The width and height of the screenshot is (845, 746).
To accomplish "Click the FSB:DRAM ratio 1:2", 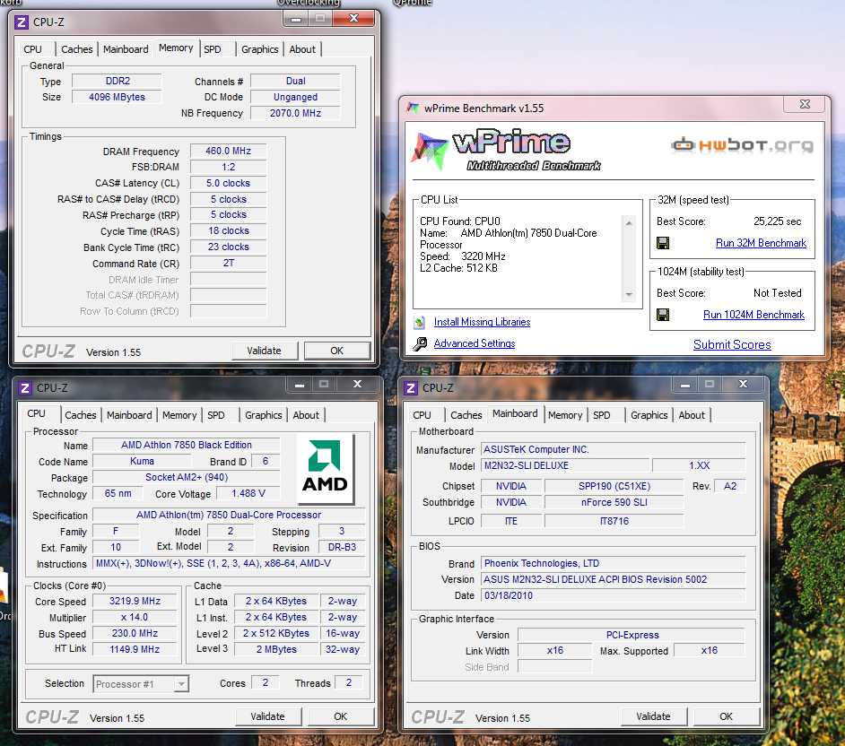I will (229, 167).
